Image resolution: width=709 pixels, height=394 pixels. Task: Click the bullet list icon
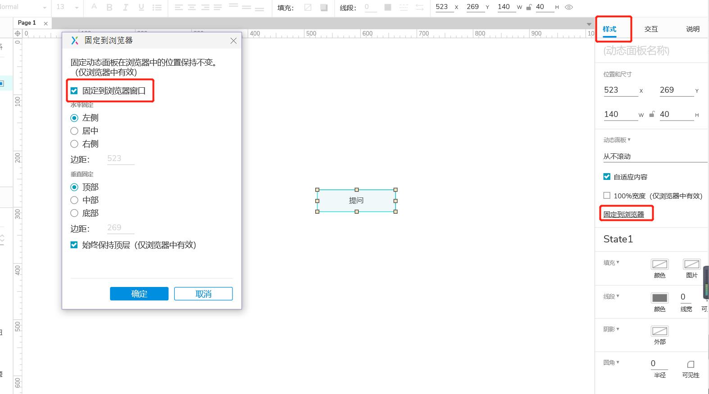pyautogui.click(x=157, y=7)
